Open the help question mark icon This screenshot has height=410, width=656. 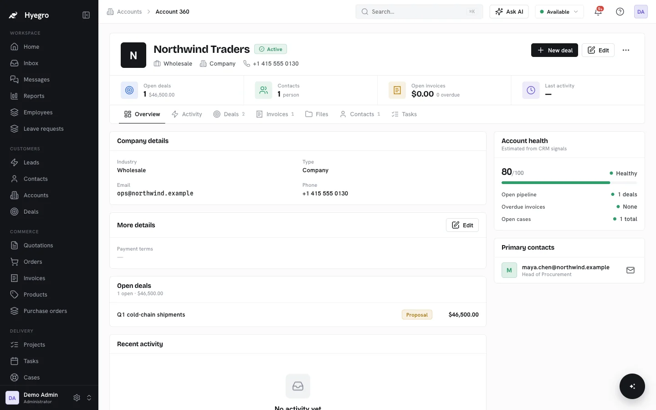click(620, 12)
